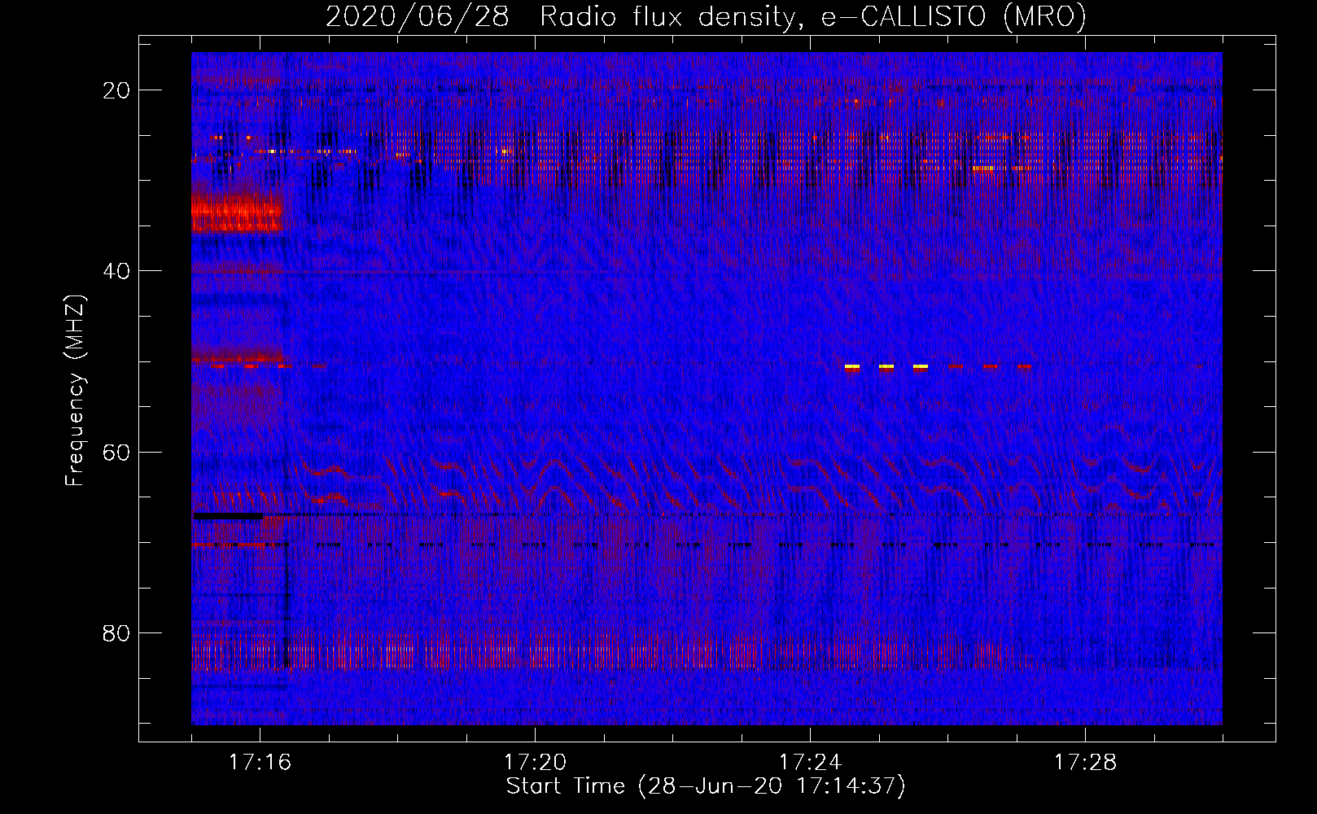This screenshot has width=1317, height=814.
Task: Click the '40' frequency tick label
Action: coord(116,271)
